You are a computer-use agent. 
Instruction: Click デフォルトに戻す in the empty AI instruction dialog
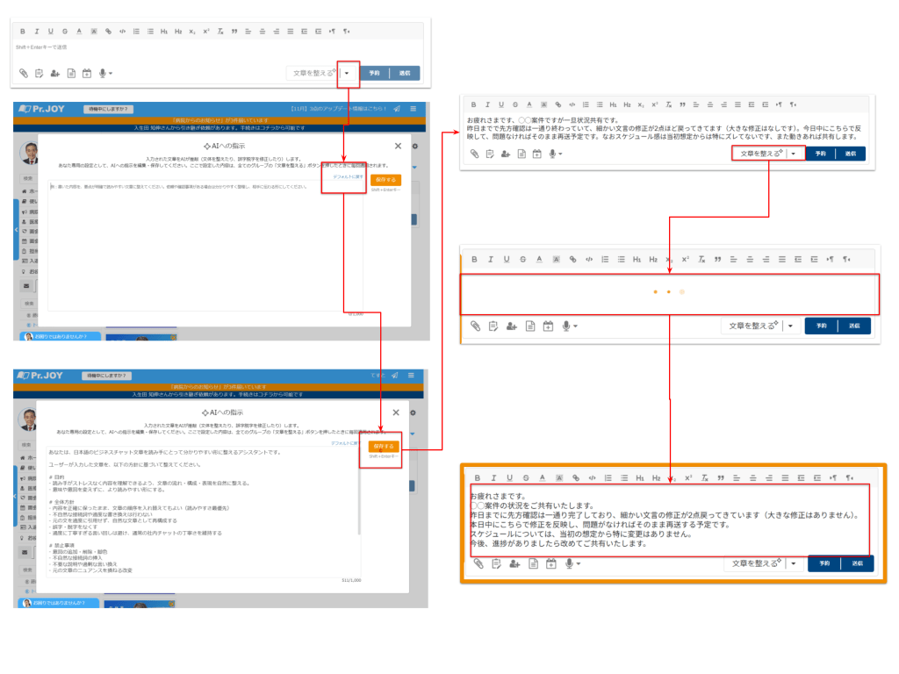point(347,176)
